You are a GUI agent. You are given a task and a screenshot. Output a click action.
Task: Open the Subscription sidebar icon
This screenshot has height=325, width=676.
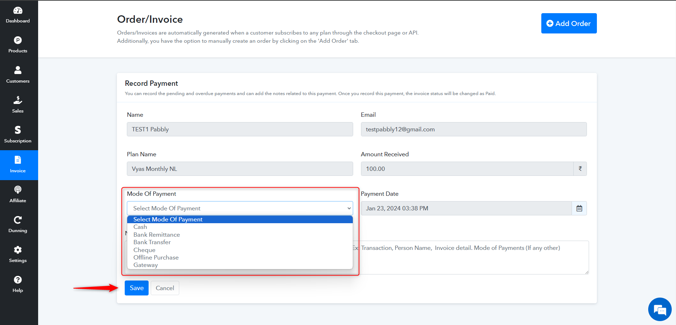[x=18, y=130]
